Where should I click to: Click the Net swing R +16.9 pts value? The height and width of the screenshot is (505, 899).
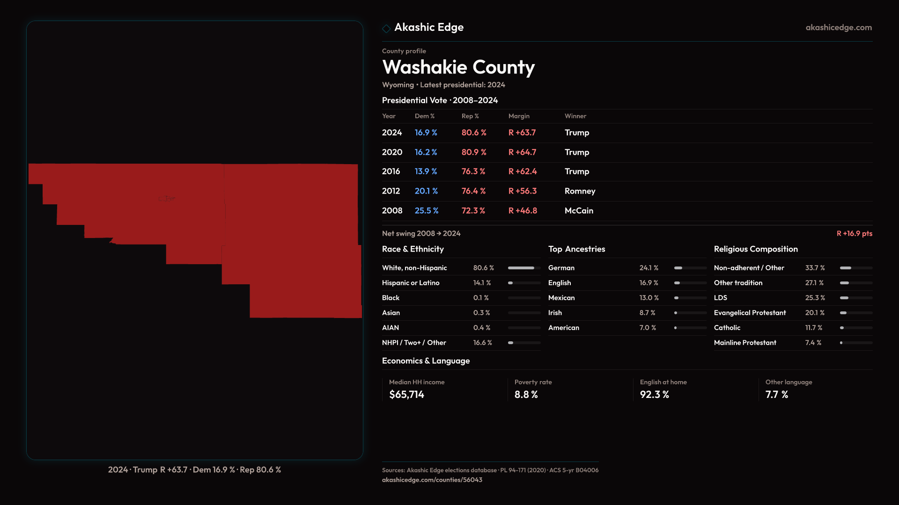pos(854,233)
